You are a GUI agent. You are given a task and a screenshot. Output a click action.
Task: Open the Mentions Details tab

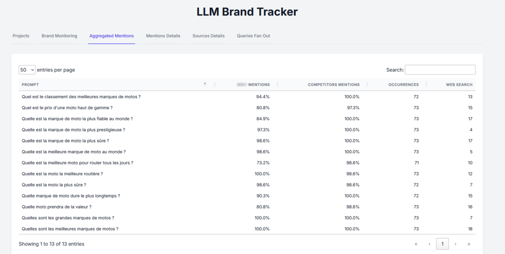[x=163, y=36]
